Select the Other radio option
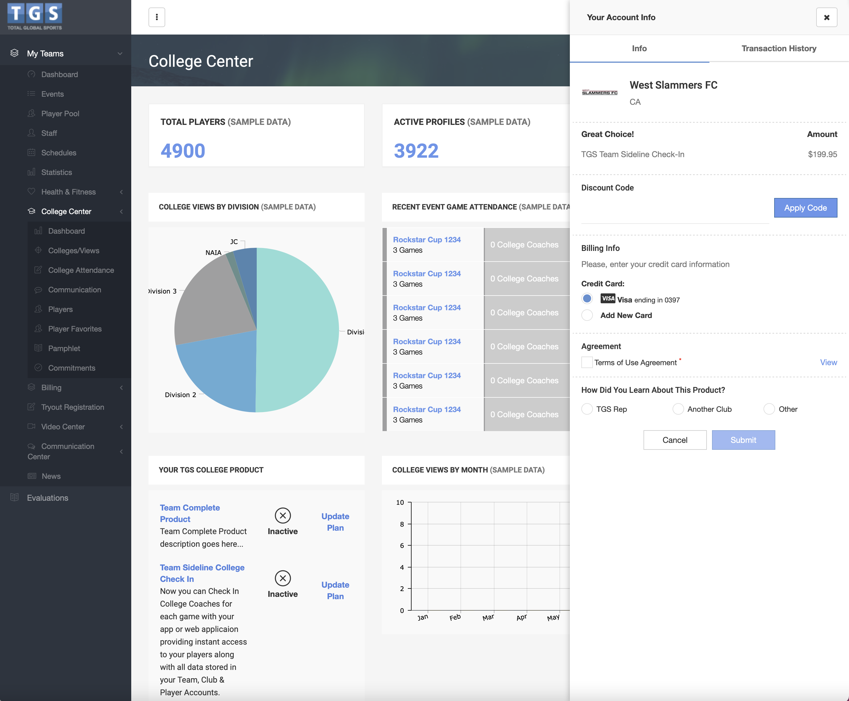The width and height of the screenshot is (849, 701). click(x=770, y=409)
